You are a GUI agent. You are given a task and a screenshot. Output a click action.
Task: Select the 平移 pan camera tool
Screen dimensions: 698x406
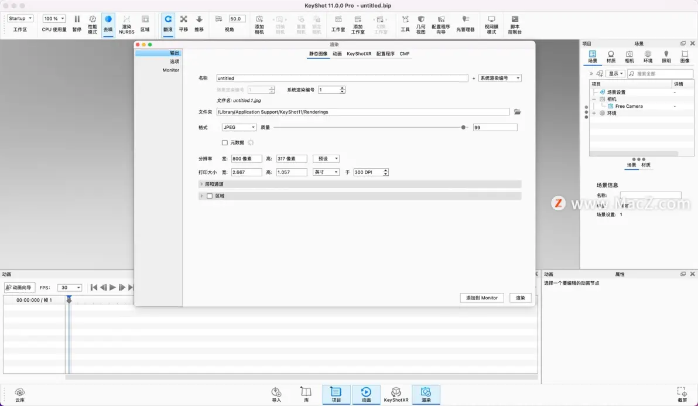pyautogui.click(x=183, y=23)
